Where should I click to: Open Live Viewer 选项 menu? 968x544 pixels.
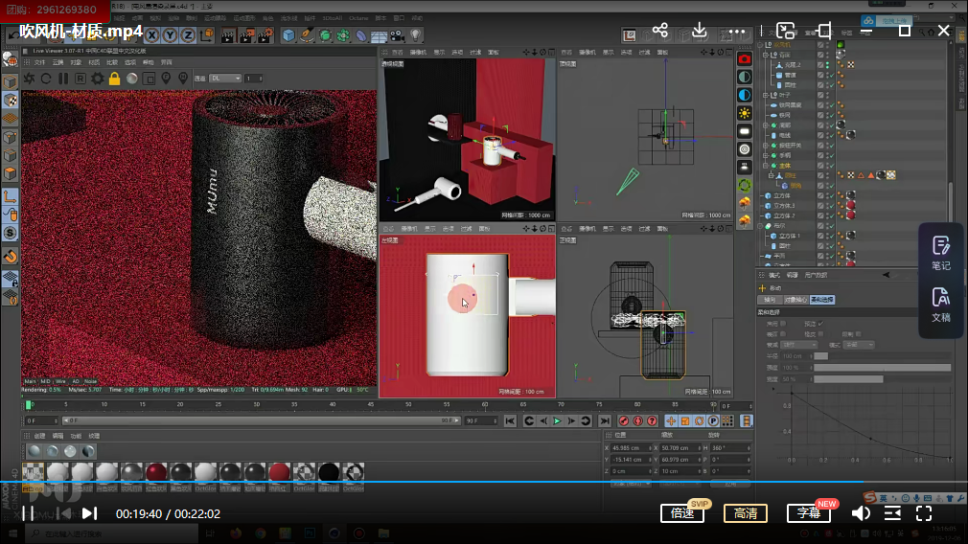tap(130, 62)
